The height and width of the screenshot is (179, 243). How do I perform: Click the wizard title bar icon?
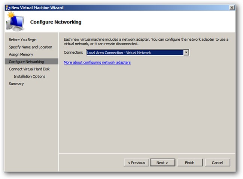point(8,7)
